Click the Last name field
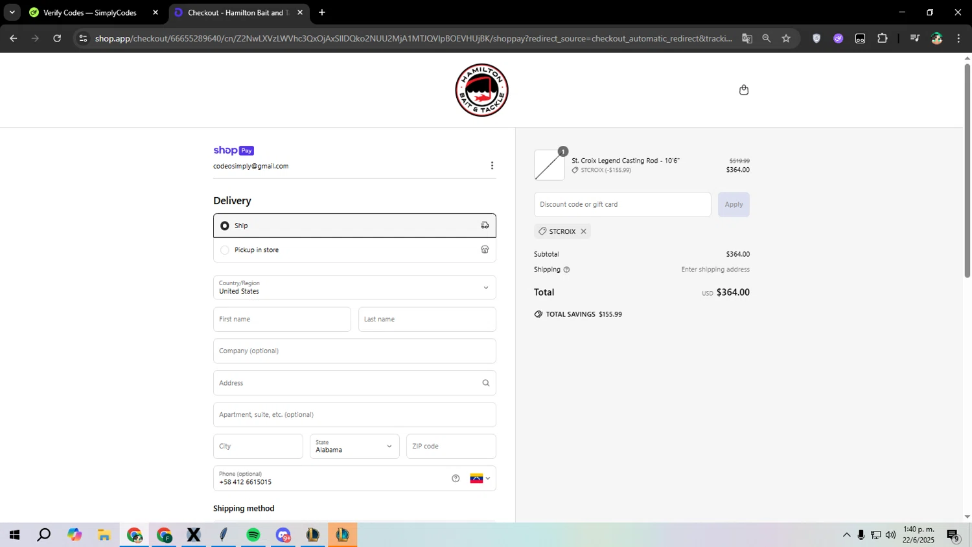Image resolution: width=972 pixels, height=547 pixels. tap(427, 320)
